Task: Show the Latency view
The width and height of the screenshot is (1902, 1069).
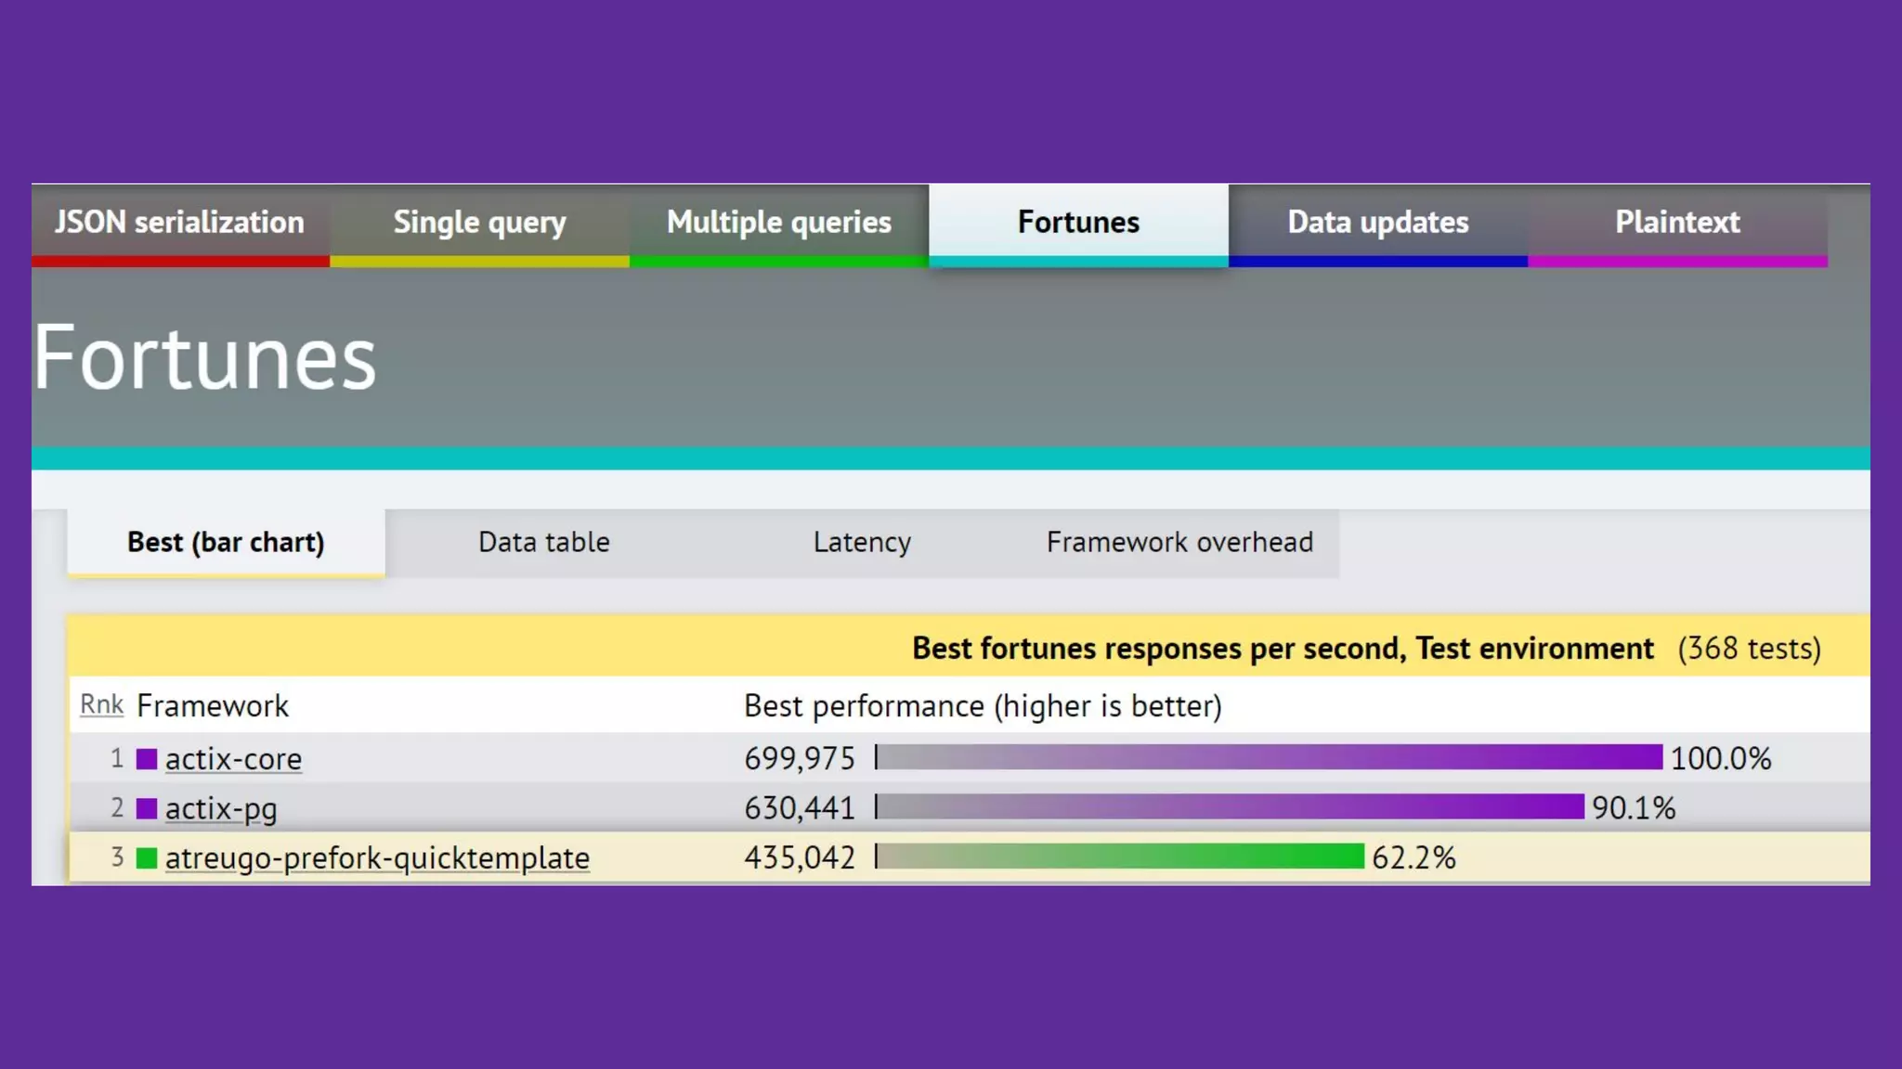Action: [x=862, y=542]
